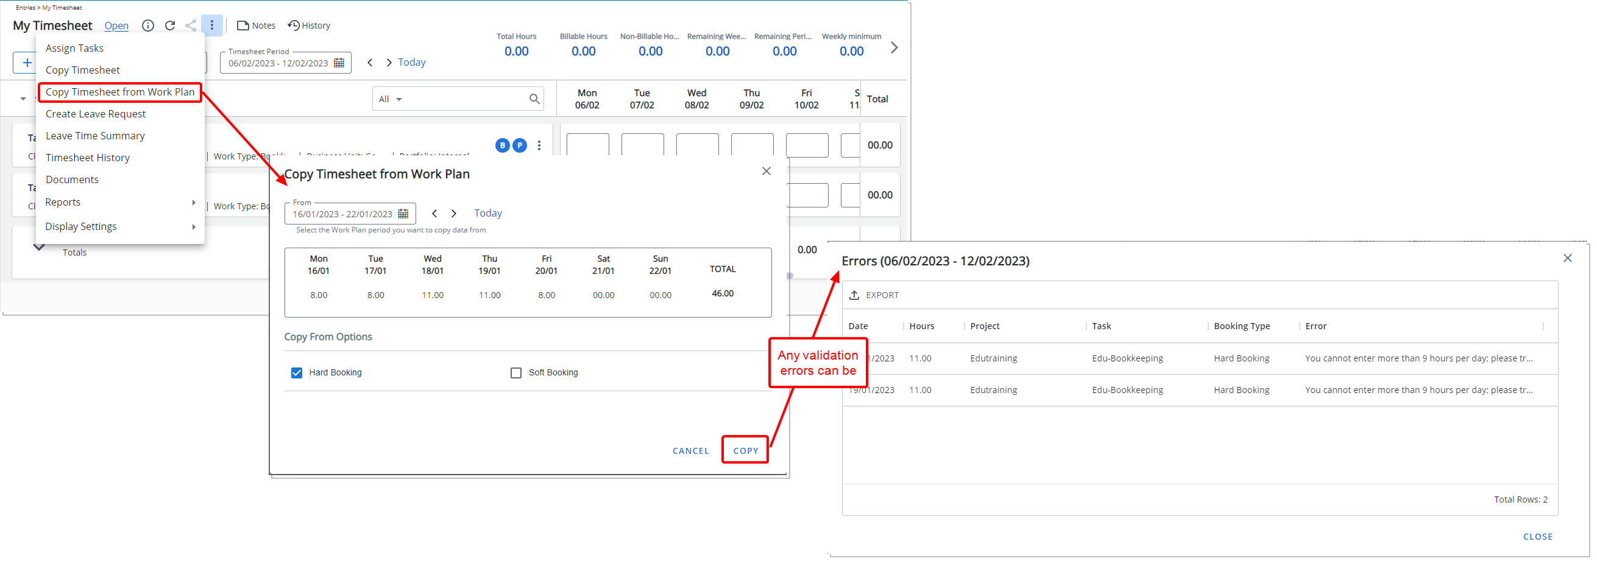Expand the Display Settings submenu
The width and height of the screenshot is (1597, 564).
click(120, 226)
